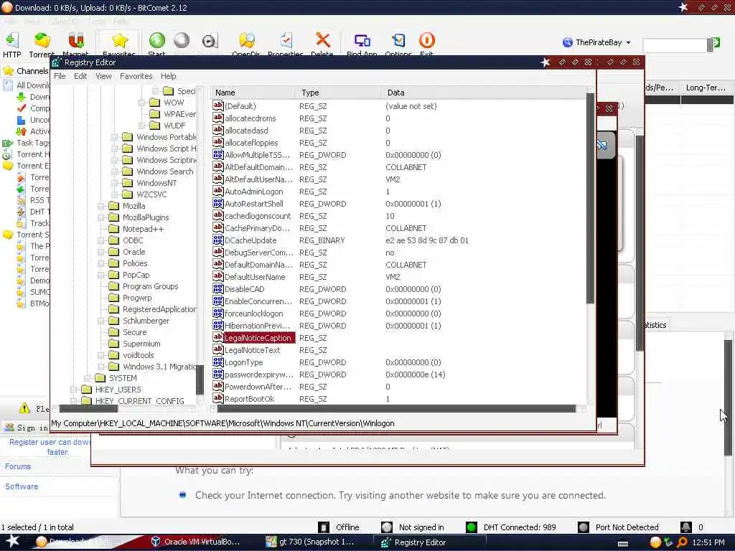Expand the ODBC registry key
Screen dimensions: 735x551
click(x=100, y=240)
